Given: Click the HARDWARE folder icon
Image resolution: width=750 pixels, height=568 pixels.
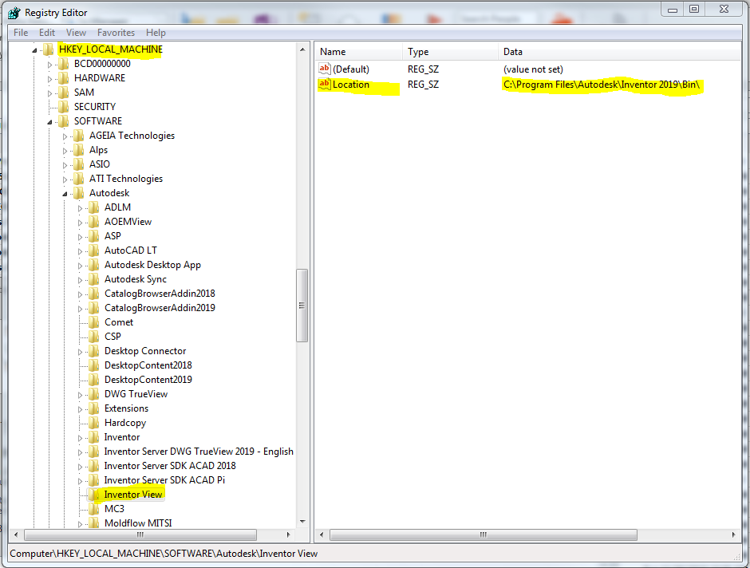Looking at the screenshot, I should 64,78.
